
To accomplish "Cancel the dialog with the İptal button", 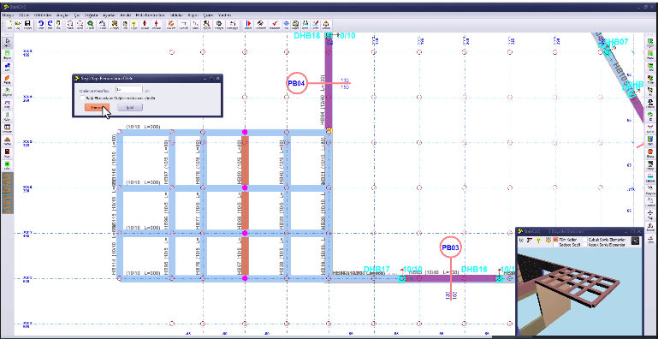I will pos(130,108).
